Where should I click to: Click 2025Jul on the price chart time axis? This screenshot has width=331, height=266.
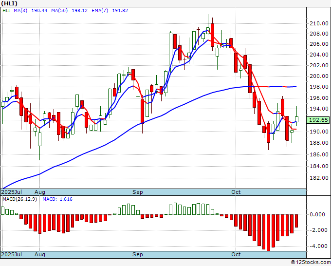pyautogui.click(x=12, y=192)
